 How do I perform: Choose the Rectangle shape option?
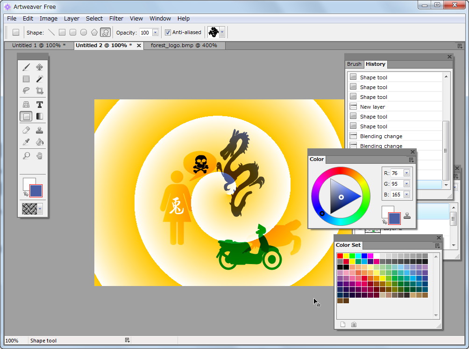pos(62,32)
